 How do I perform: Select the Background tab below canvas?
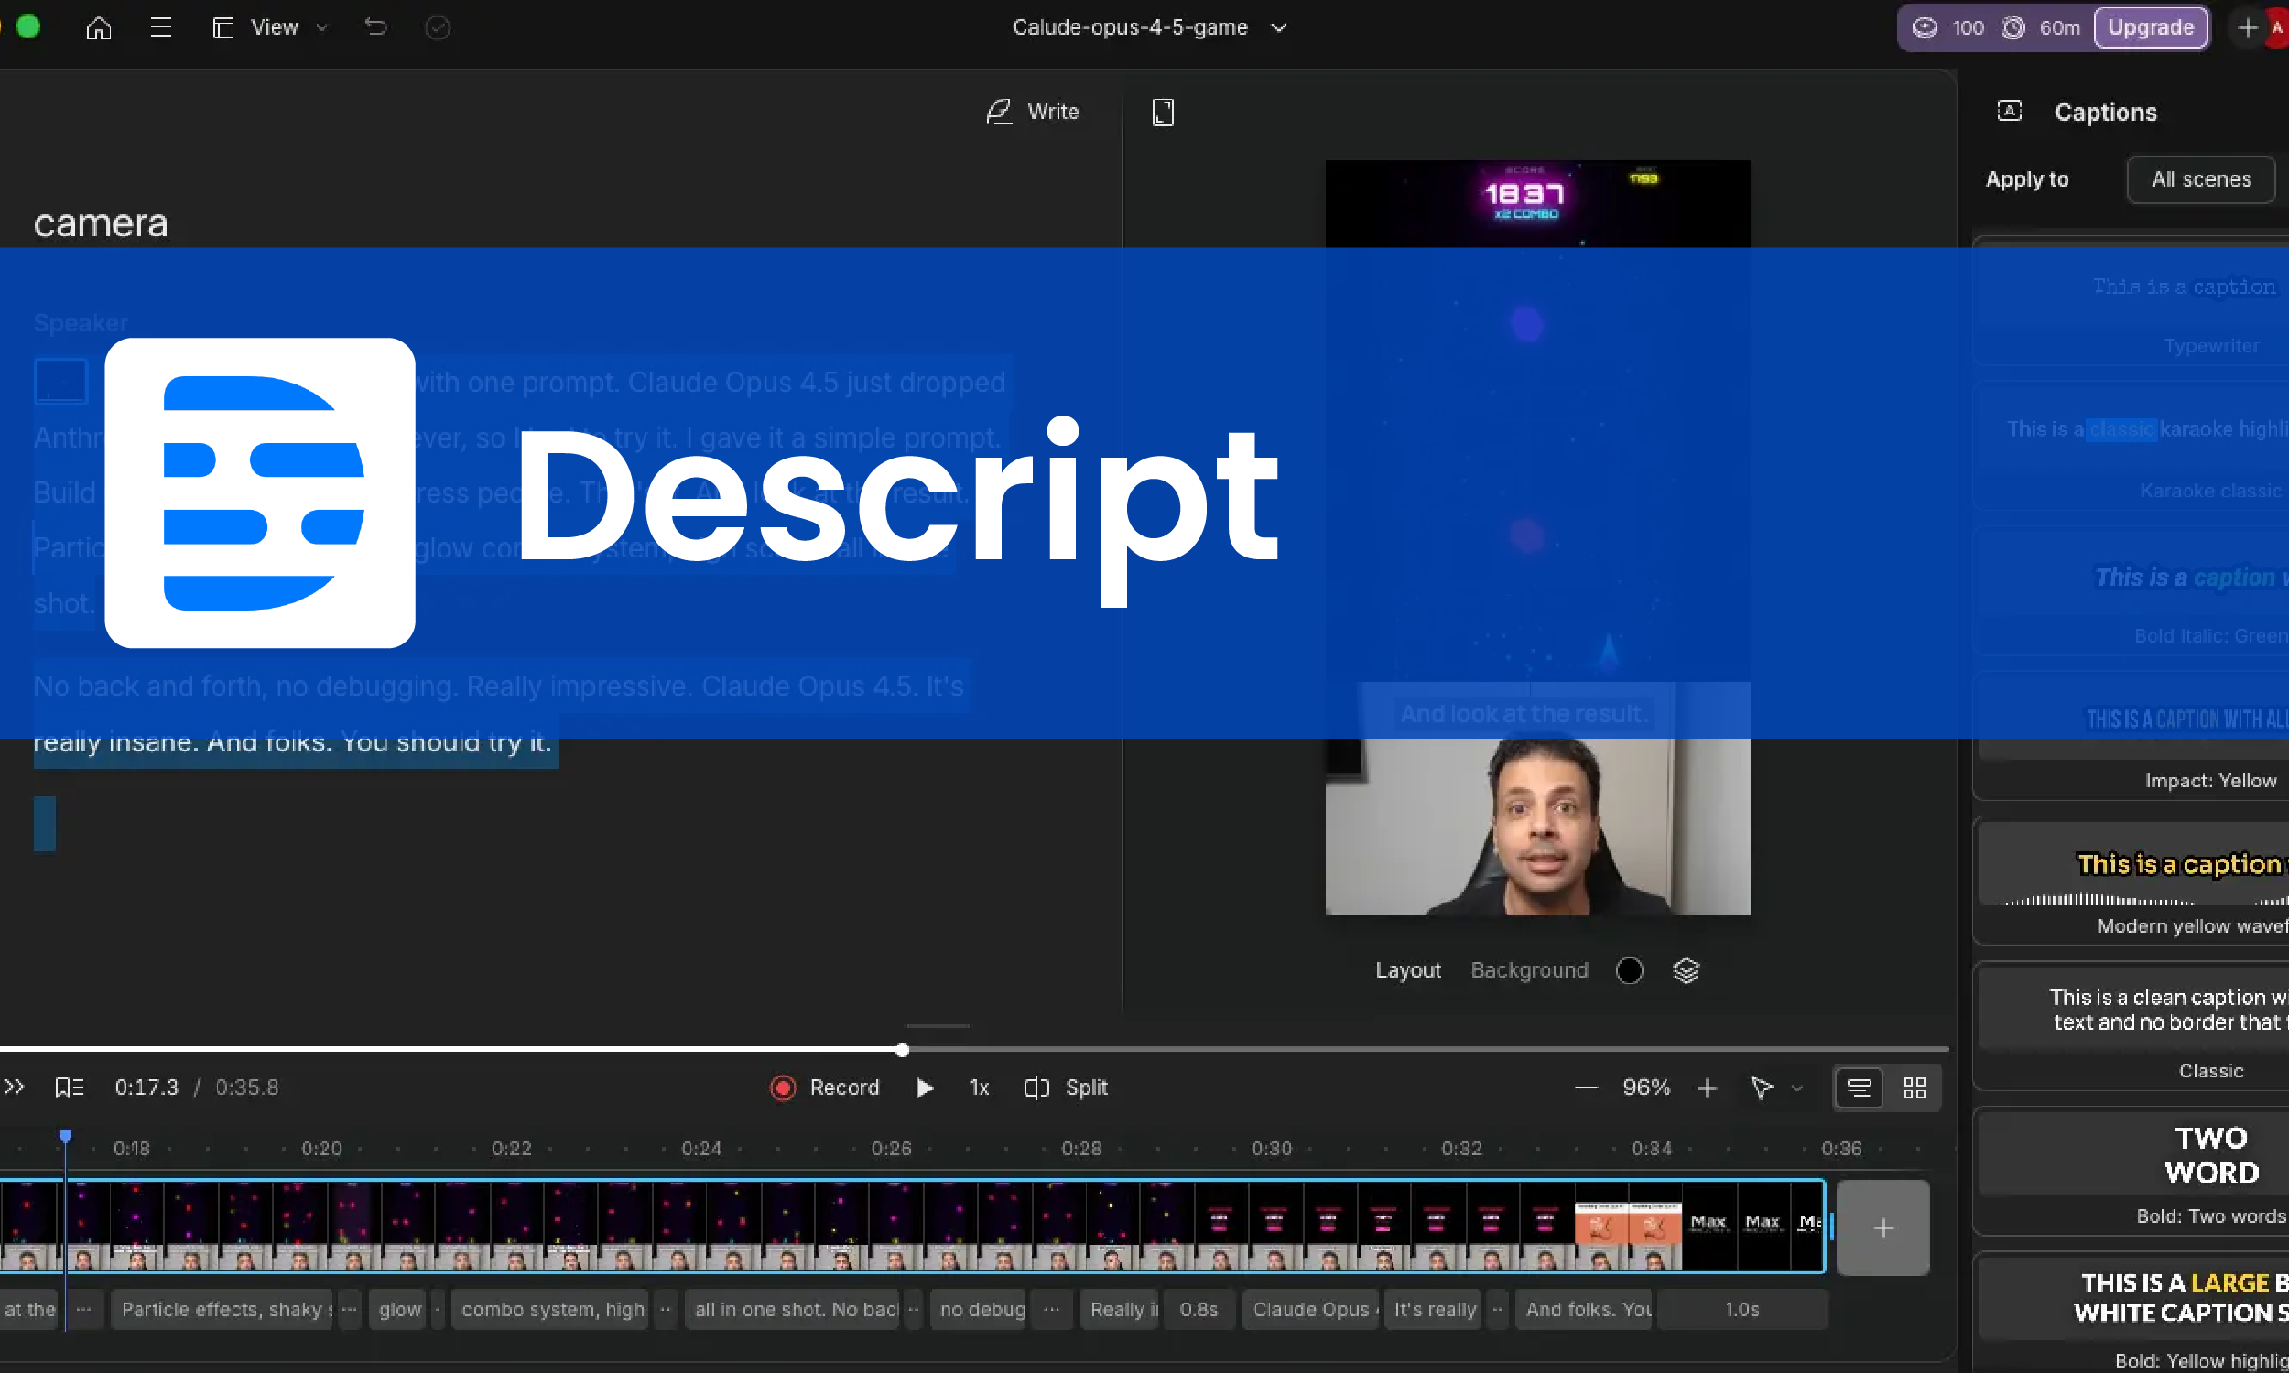point(1528,969)
